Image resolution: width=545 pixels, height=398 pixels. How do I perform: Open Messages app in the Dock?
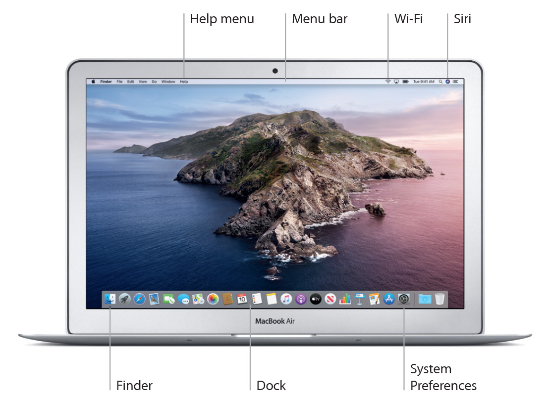click(x=184, y=299)
